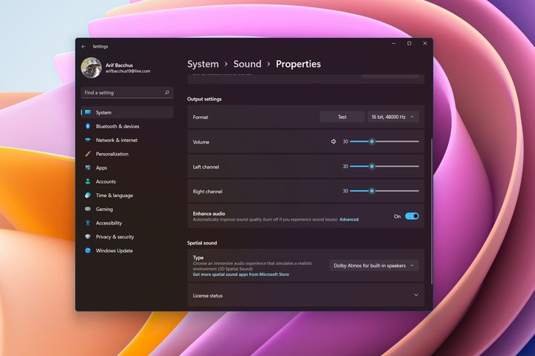
Task: Click the Find a setting search box
Action: click(x=127, y=92)
